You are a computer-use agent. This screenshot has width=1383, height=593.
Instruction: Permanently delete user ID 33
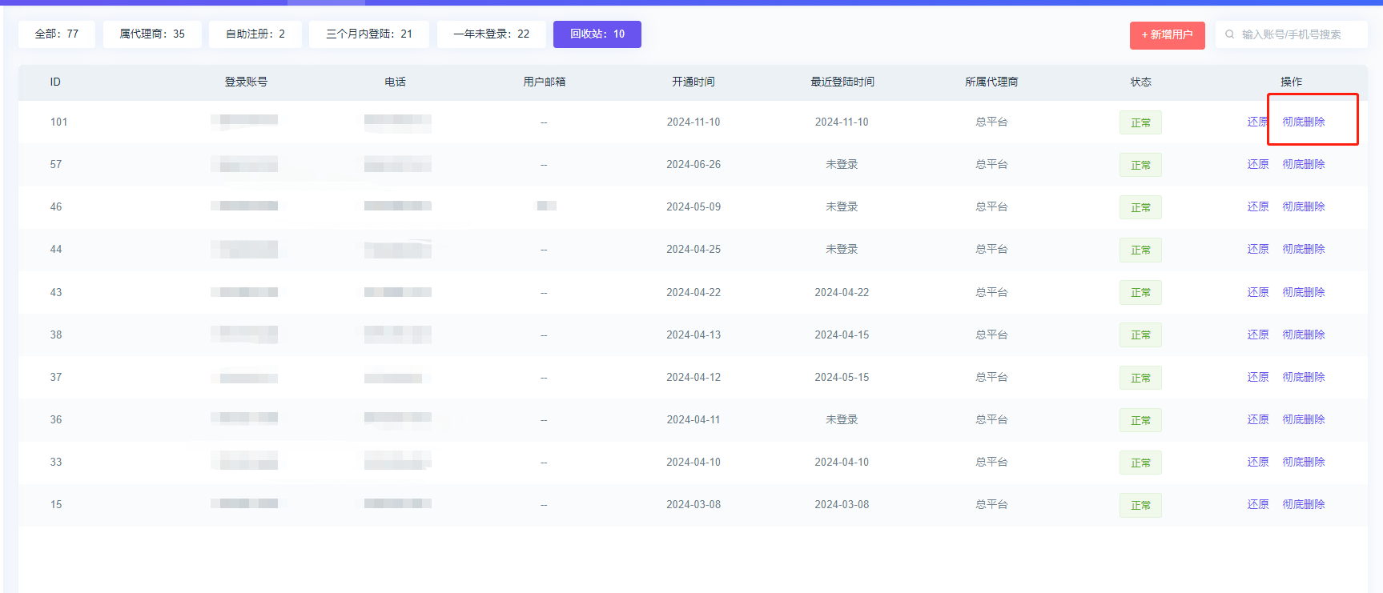(1303, 462)
